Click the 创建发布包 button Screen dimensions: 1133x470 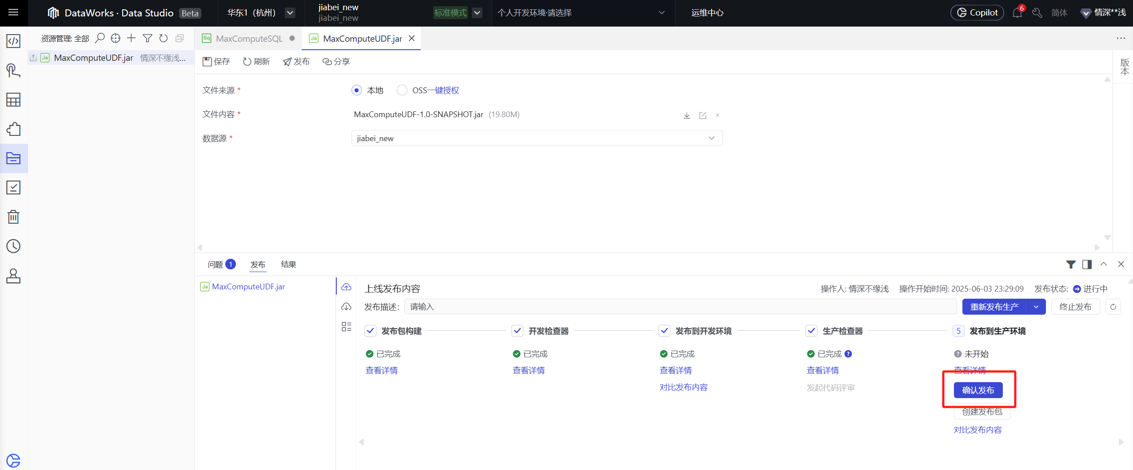click(x=982, y=411)
